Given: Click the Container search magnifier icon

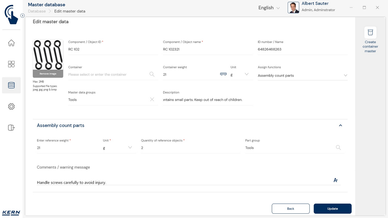Looking at the screenshot, I should tap(152, 74).
